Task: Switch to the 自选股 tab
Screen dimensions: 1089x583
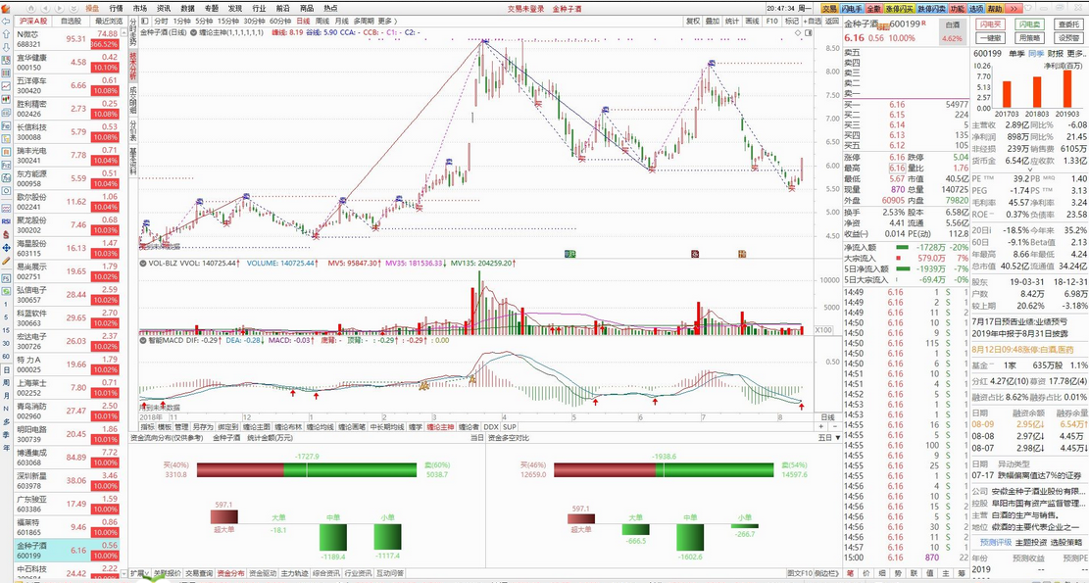Action: [72, 21]
